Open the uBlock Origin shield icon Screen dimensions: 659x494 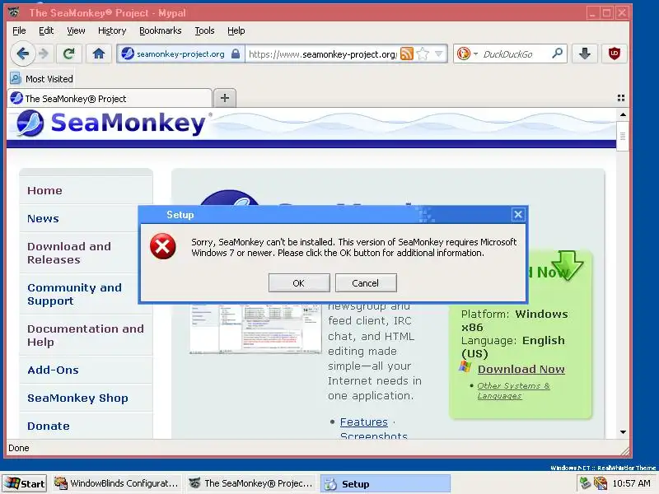(x=614, y=54)
